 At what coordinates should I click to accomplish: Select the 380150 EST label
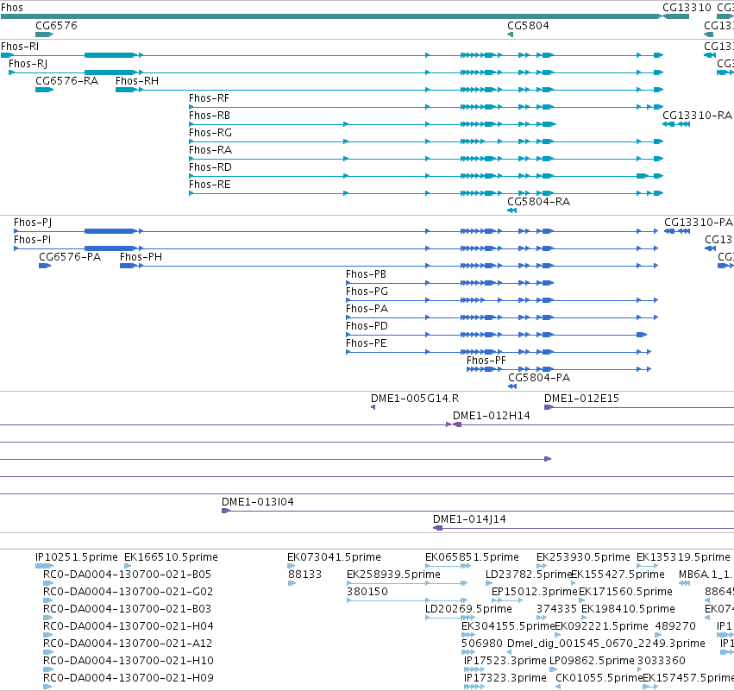pyautogui.click(x=367, y=592)
